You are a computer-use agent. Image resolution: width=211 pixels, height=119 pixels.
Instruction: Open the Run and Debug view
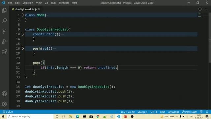pos(4,41)
